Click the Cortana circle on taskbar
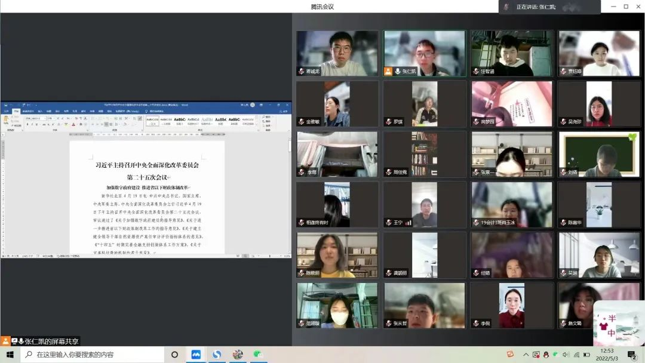The height and width of the screenshot is (363, 645). (174, 354)
